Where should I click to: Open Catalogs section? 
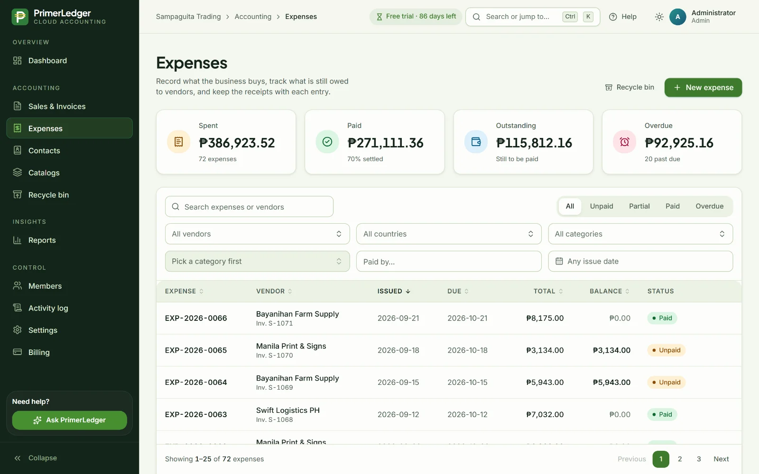pyautogui.click(x=69, y=173)
